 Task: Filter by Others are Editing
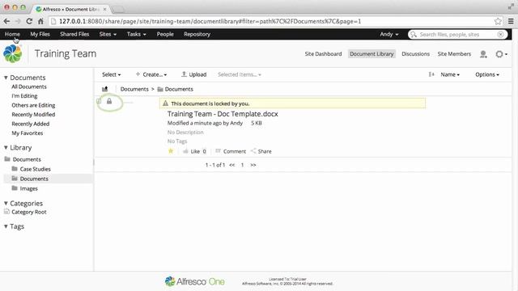point(33,105)
